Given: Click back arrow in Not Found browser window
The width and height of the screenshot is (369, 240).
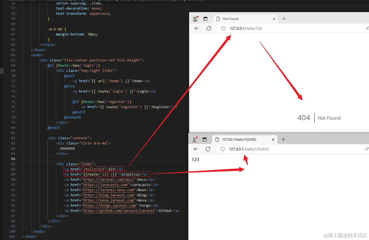Looking at the screenshot, I should pyautogui.click(x=197, y=28).
